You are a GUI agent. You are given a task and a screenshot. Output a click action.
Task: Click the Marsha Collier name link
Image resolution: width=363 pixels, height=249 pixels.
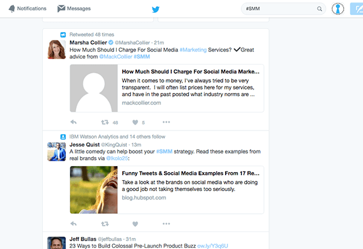[88, 42]
